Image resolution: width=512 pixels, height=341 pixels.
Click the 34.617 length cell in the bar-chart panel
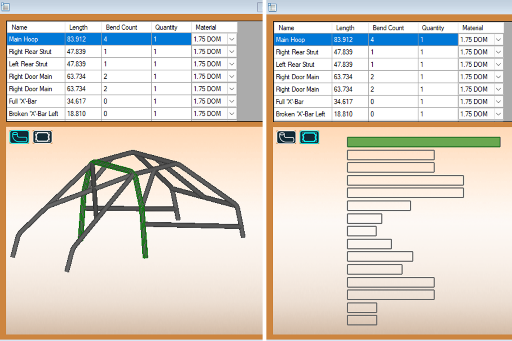pos(350,102)
